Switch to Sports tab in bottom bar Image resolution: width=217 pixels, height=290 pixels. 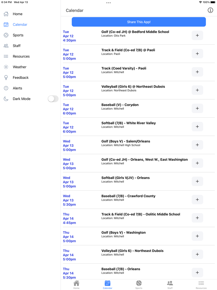[x=139, y=285]
